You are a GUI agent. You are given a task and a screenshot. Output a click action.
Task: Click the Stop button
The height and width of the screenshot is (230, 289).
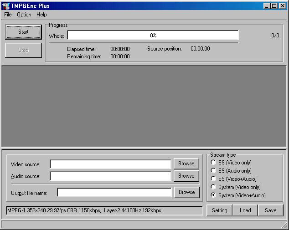click(23, 50)
